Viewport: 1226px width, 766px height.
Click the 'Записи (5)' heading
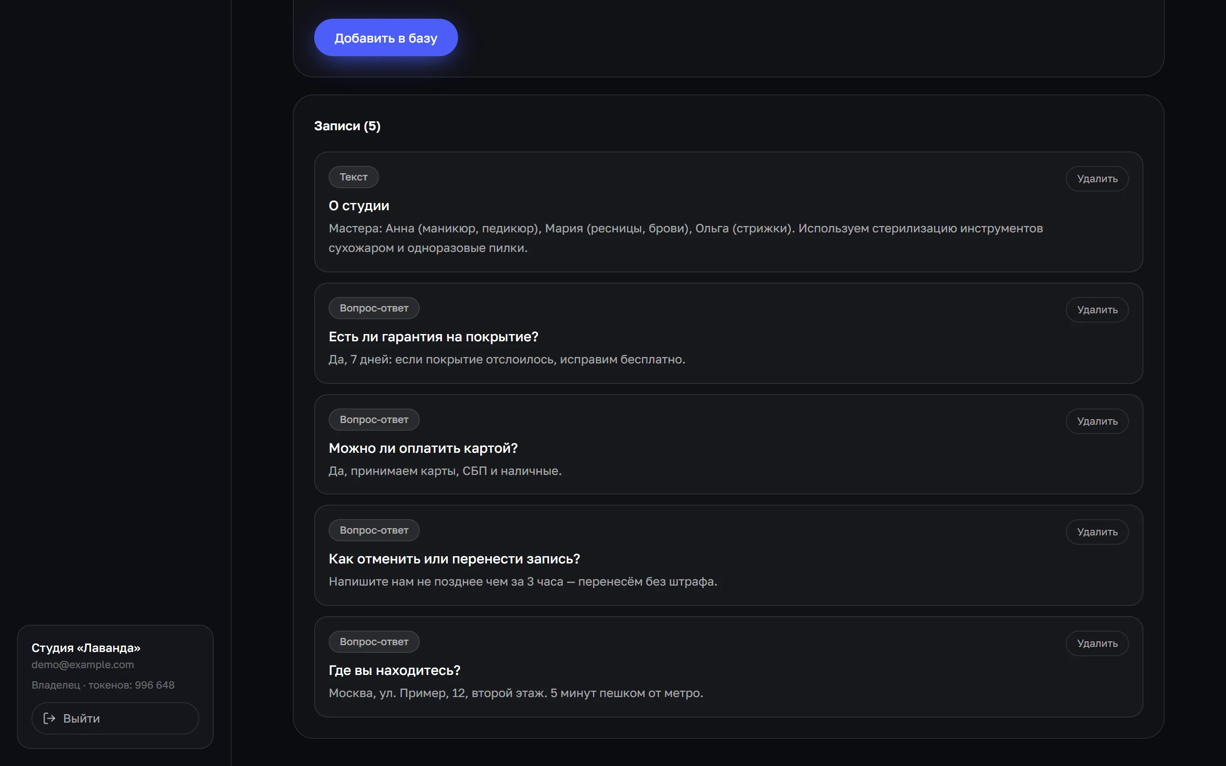(x=347, y=126)
